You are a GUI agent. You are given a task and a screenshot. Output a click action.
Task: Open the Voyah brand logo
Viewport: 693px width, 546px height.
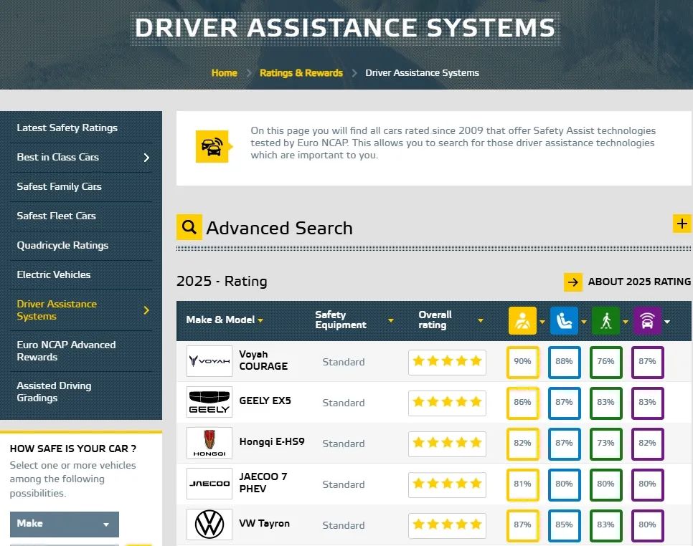pos(209,361)
